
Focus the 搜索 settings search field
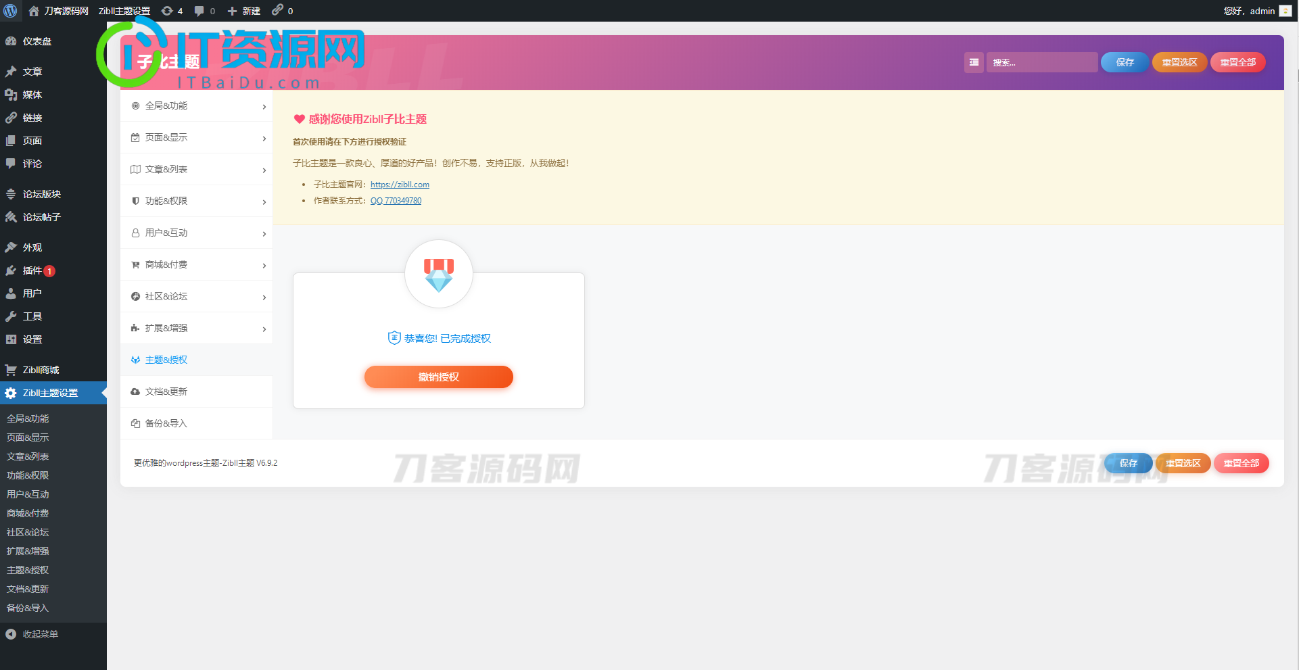(x=1042, y=62)
